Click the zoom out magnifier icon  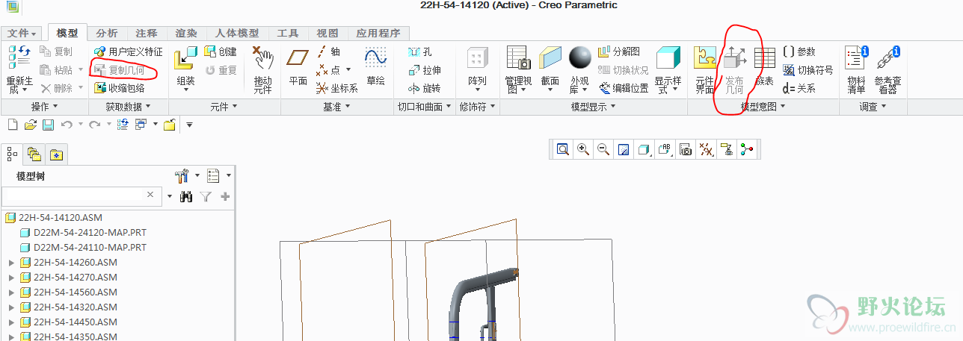tap(603, 149)
